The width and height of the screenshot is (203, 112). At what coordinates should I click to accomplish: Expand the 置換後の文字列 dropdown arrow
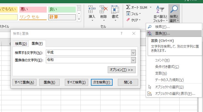(x=133, y=60)
